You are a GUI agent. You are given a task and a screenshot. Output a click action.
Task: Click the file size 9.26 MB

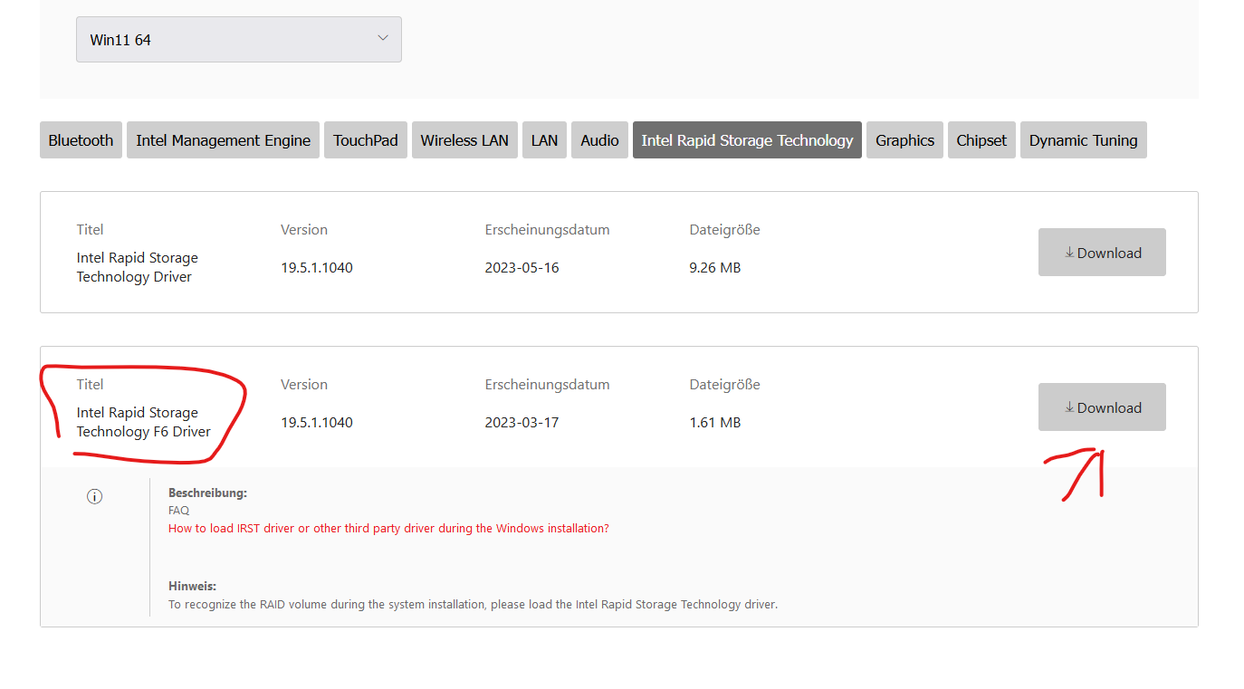(x=715, y=268)
